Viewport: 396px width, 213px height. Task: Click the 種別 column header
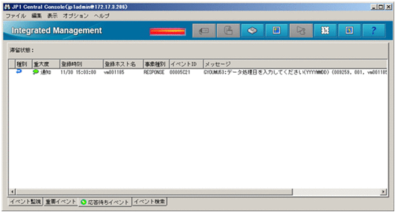point(24,64)
